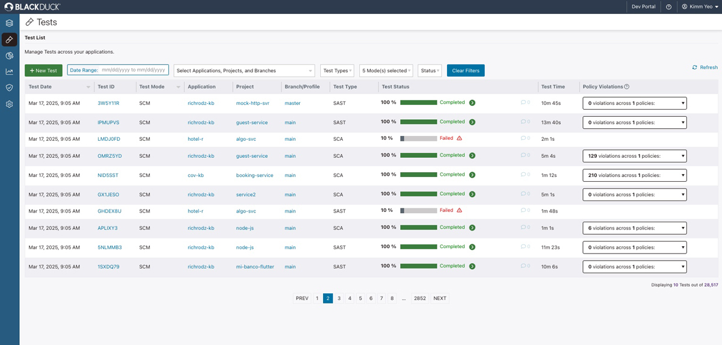The height and width of the screenshot is (345, 722).
Task: Click into the Date Range input field
Action: [x=133, y=70]
